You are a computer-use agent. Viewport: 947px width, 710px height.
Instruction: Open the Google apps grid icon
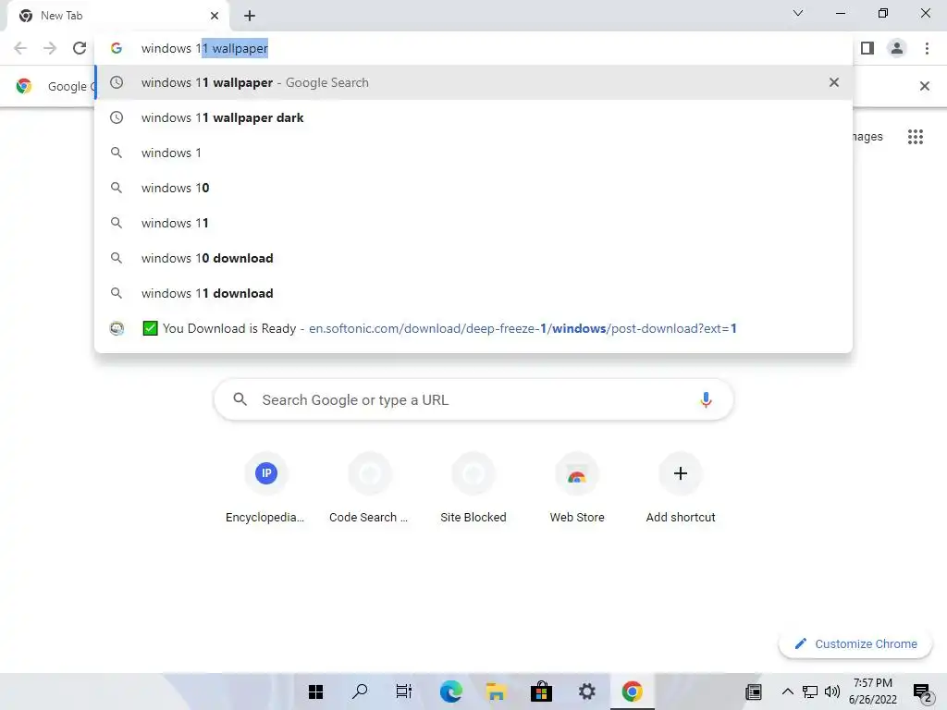915,137
